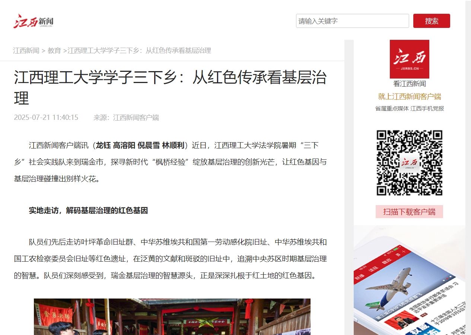471x335 pixels.
Task: Click the vertical page scrollbar on the right
Action: pos(468,167)
